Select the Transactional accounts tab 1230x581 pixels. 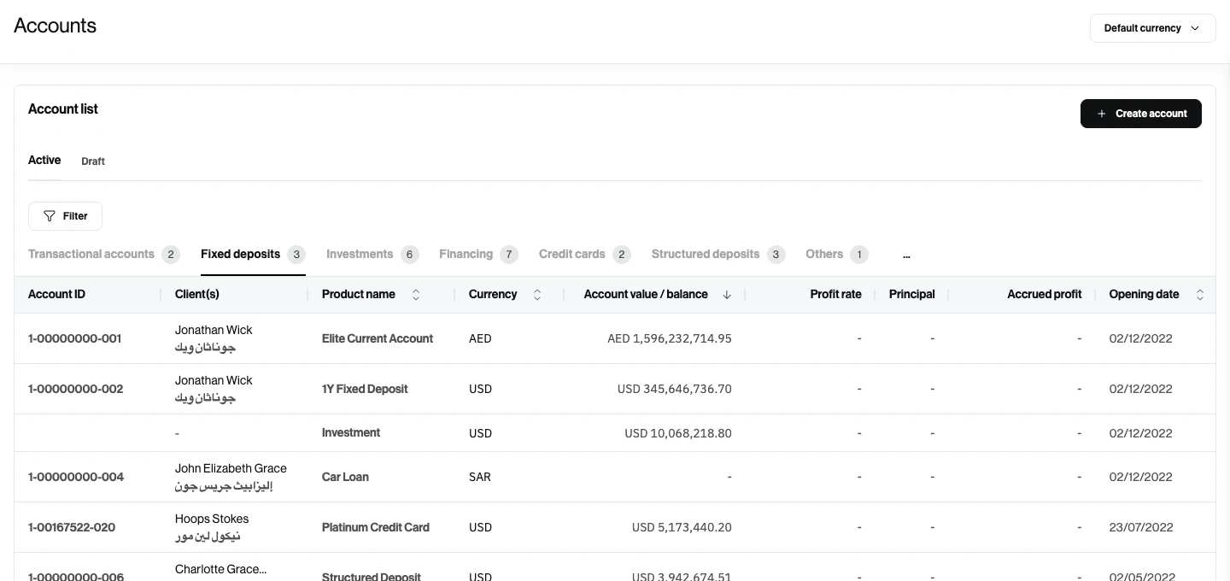[x=103, y=255]
